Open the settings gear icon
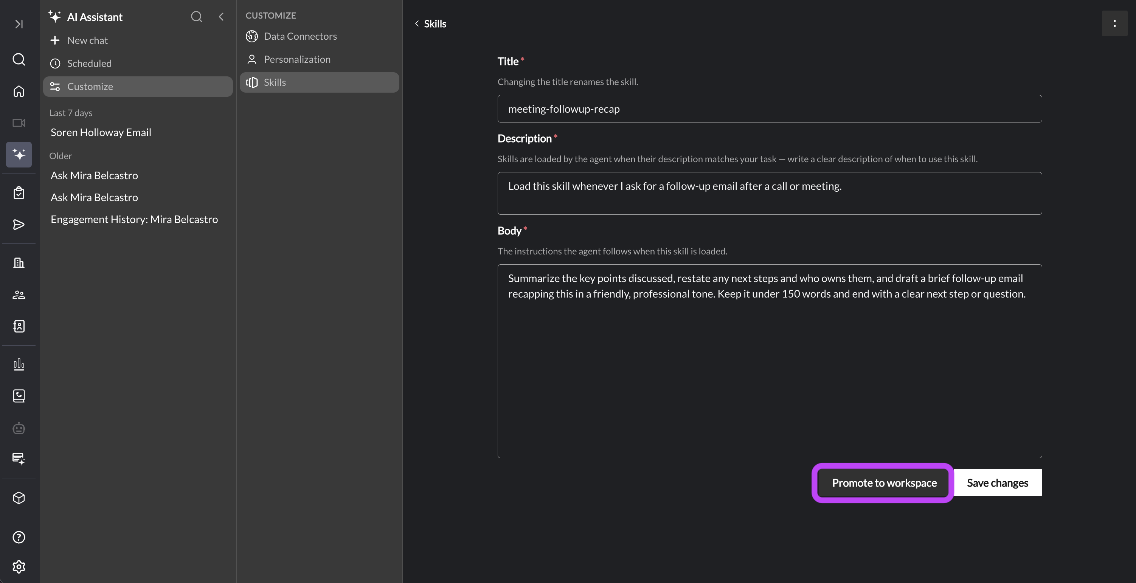The height and width of the screenshot is (583, 1136). click(x=19, y=566)
